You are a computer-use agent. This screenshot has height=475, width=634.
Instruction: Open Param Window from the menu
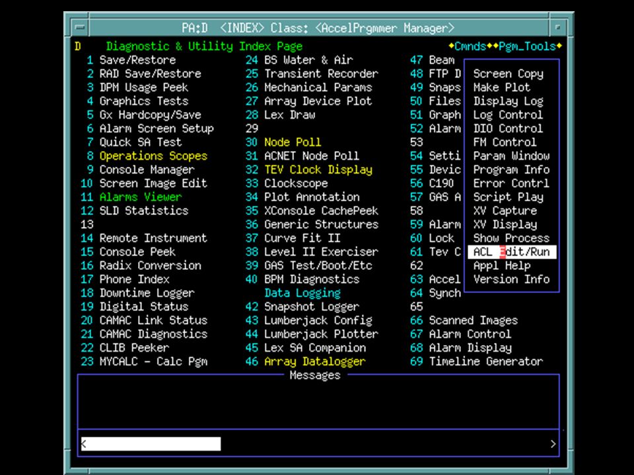pyautogui.click(x=511, y=156)
